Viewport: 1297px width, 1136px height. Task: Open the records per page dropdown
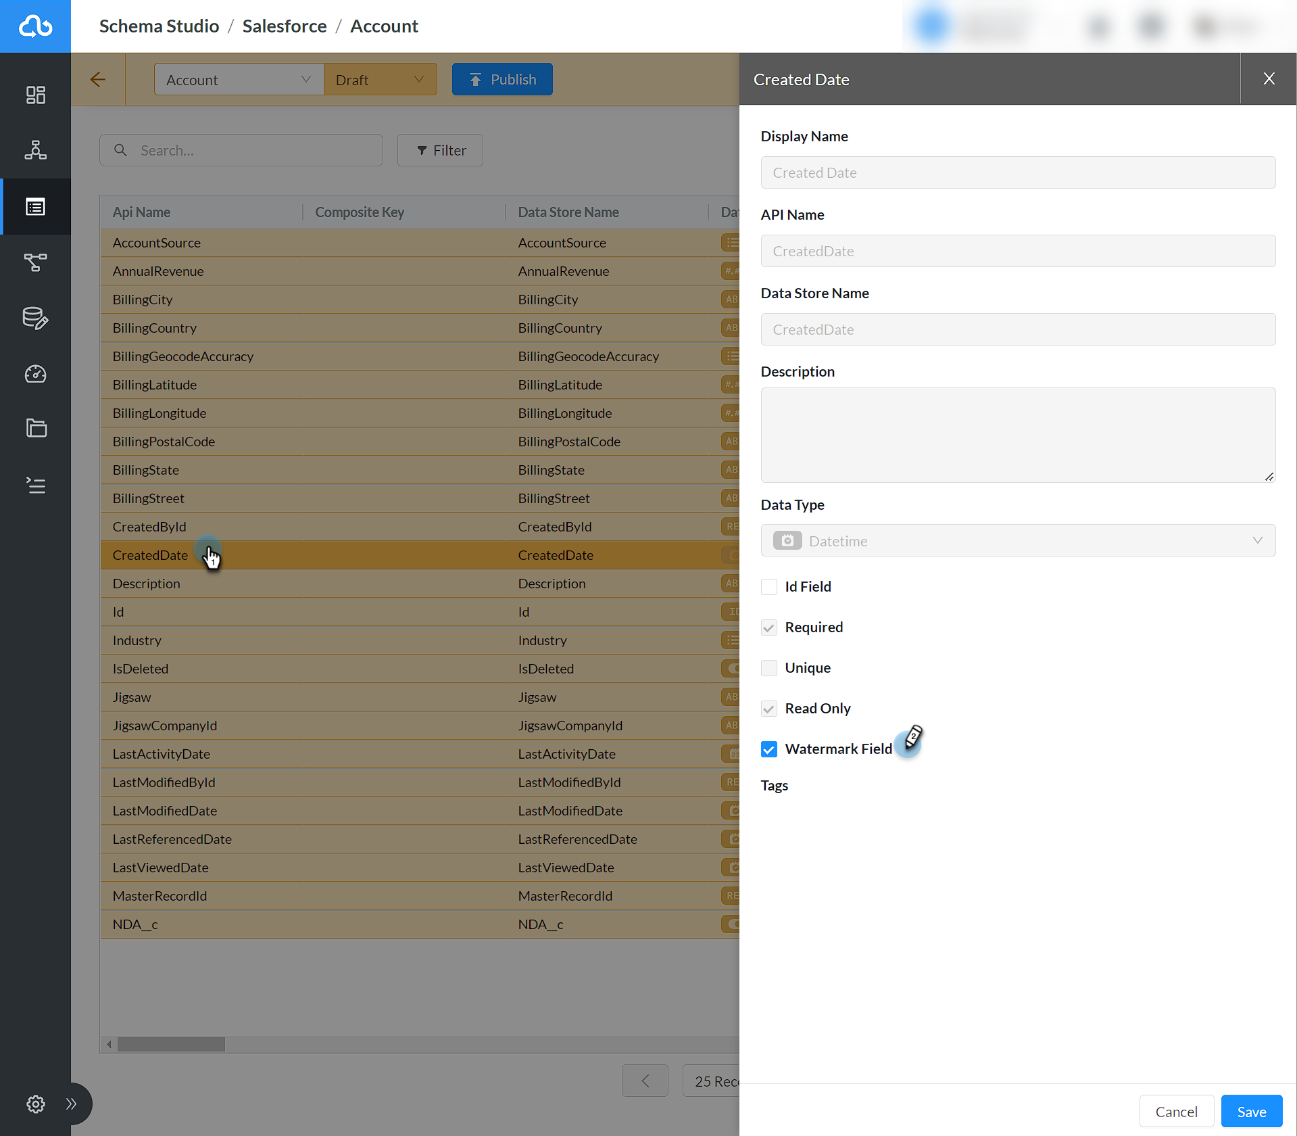[711, 1081]
